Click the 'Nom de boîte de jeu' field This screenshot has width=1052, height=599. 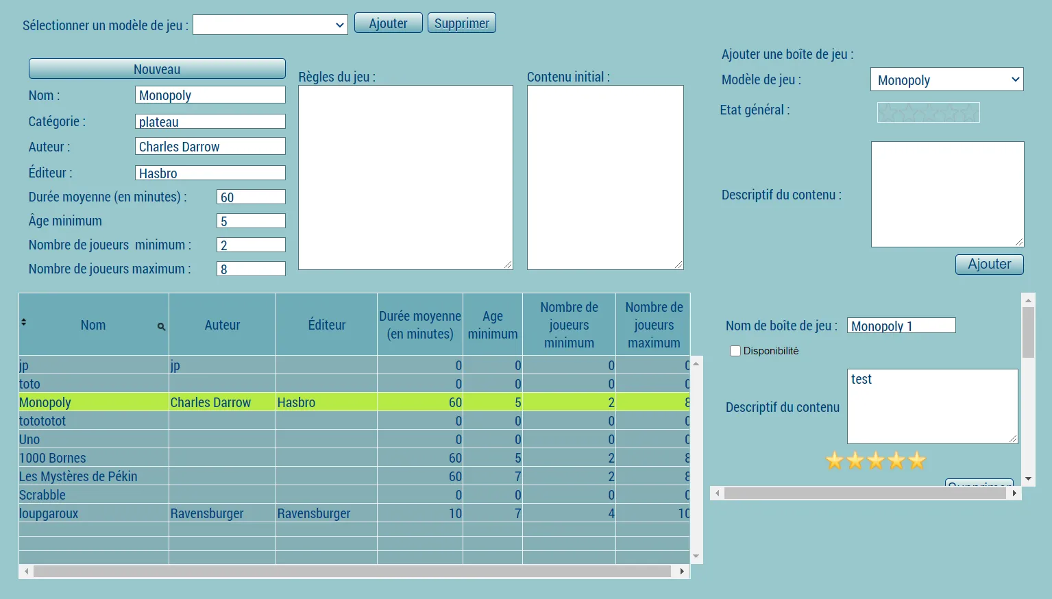point(901,326)
